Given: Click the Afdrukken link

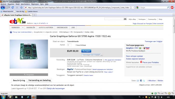Looking at the screenshot, I should [152, 81].
